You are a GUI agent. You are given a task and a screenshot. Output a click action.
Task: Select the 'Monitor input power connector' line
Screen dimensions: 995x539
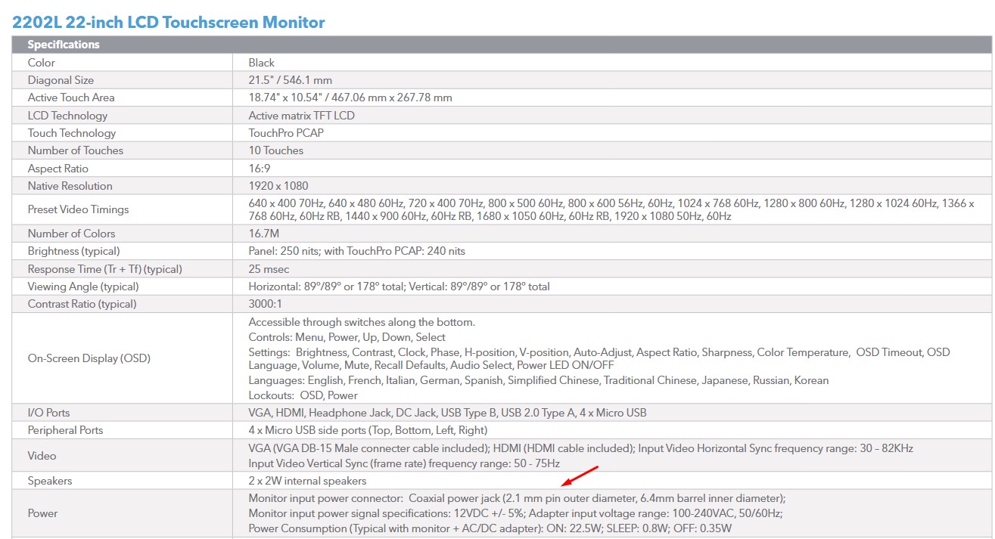pos(518,498)
